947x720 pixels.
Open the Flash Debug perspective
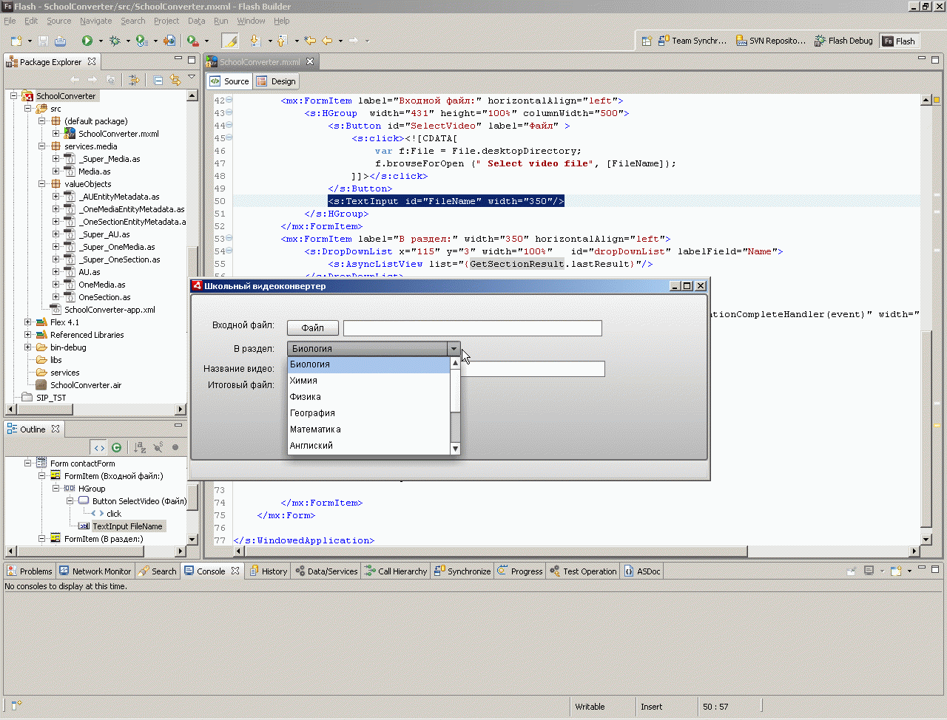pos(843,41)
